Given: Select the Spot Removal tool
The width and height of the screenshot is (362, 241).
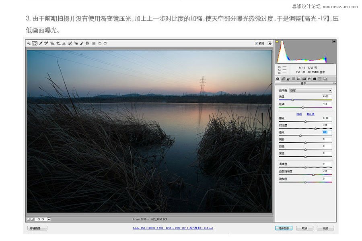Looking at the screenshot, I should click(x=70, y=43).
